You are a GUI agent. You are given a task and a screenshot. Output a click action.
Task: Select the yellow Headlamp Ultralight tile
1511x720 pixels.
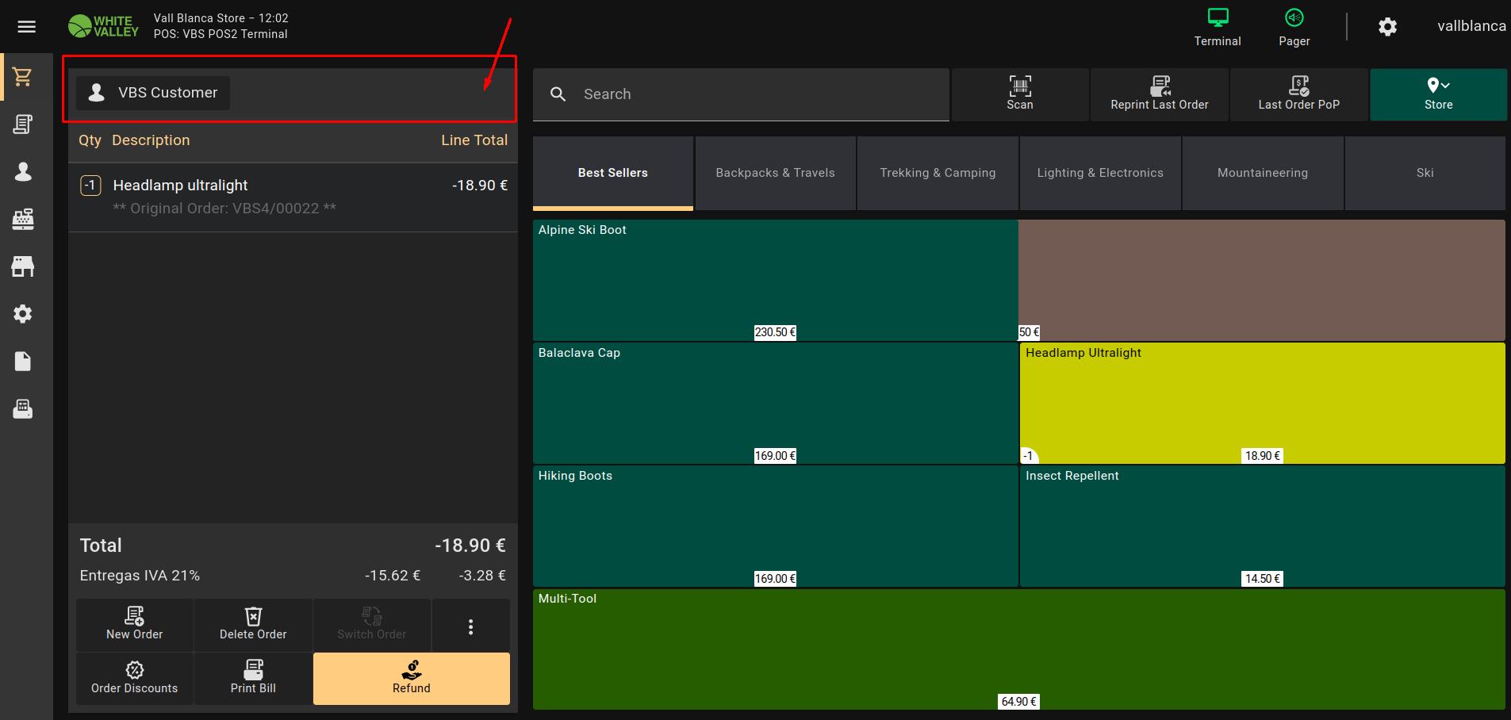pos(1261,403)
